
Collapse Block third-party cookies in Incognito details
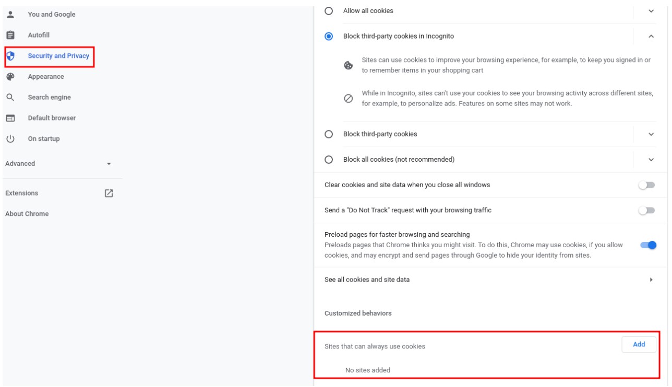click(x=651, y=37)
